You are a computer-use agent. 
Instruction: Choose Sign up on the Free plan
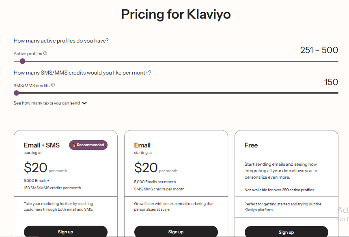click(x=286, y=232)
